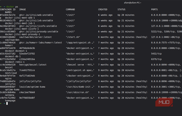This screenshot has width=182, height=116.
Task: Click the 'docker ps' command text
Action: point(12,7)
